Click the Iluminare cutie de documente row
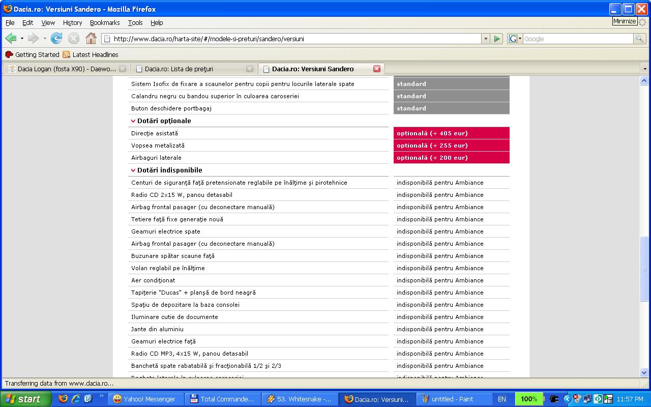Screen dimensions: 651x407 pos(258,317)
